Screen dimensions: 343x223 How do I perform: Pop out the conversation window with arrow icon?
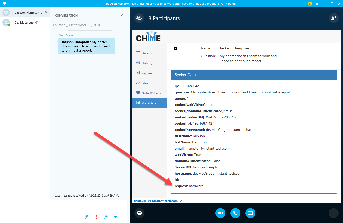317,4
